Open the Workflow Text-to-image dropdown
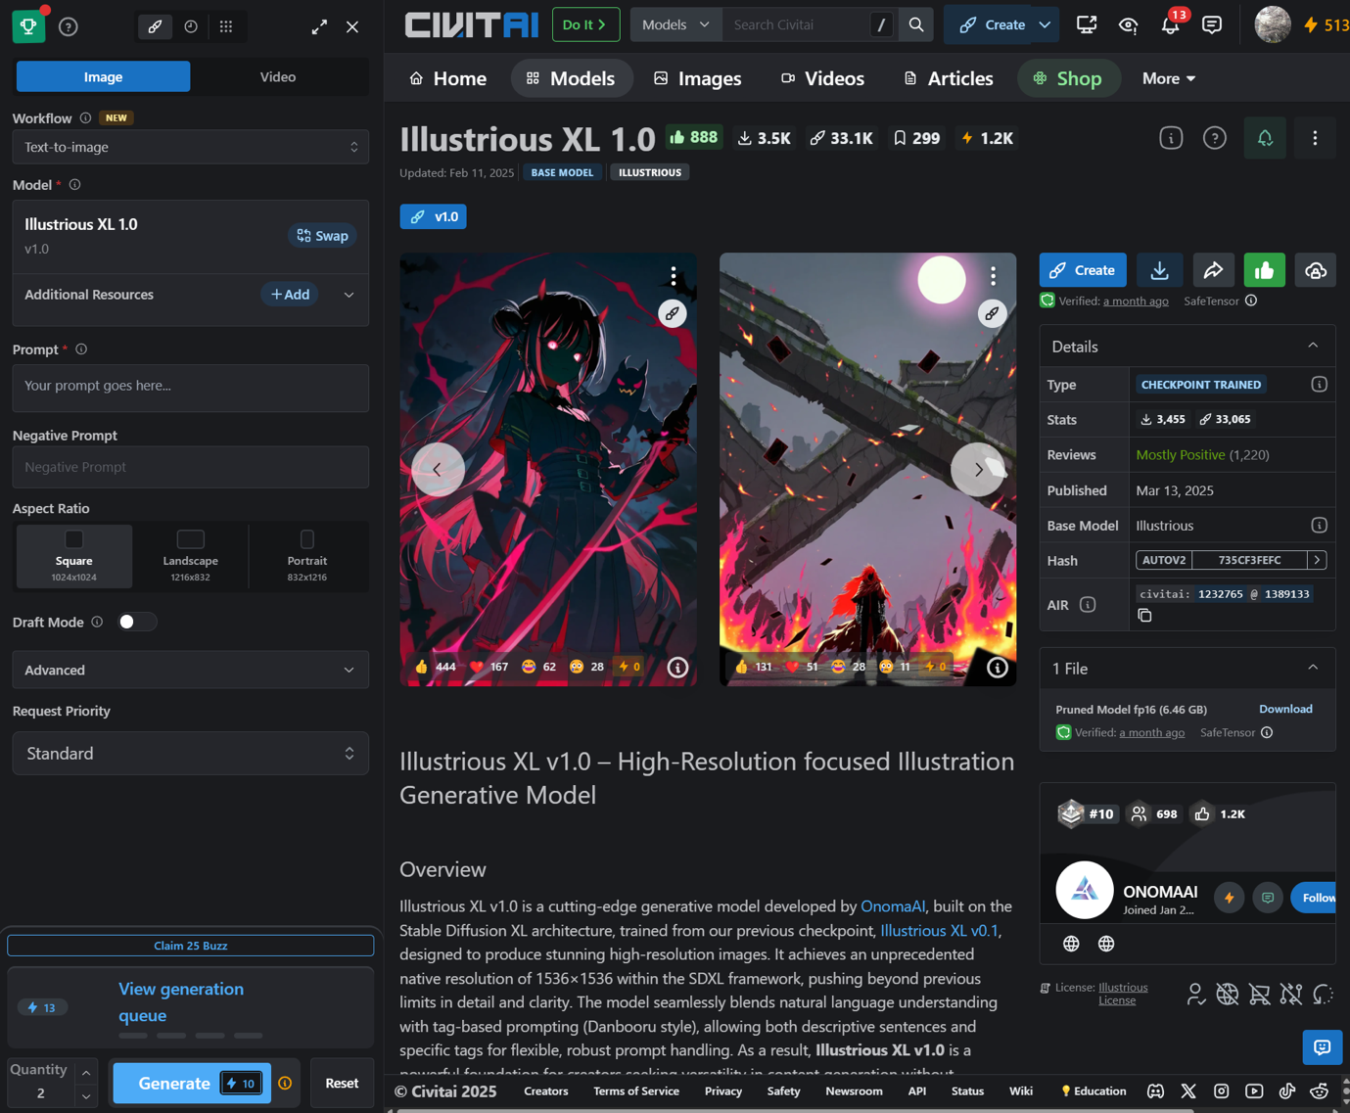Screen dimensions: 1350x1113 click(191, 147)
